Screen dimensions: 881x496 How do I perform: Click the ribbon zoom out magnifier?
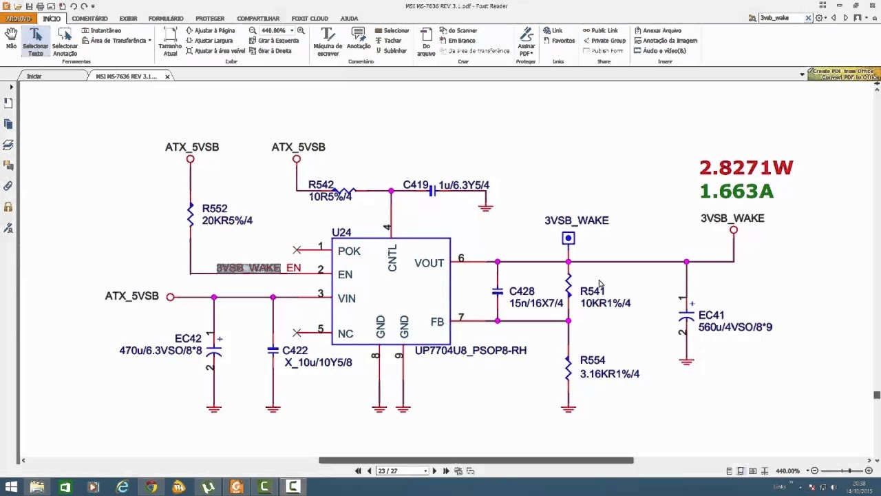point(253,30)
